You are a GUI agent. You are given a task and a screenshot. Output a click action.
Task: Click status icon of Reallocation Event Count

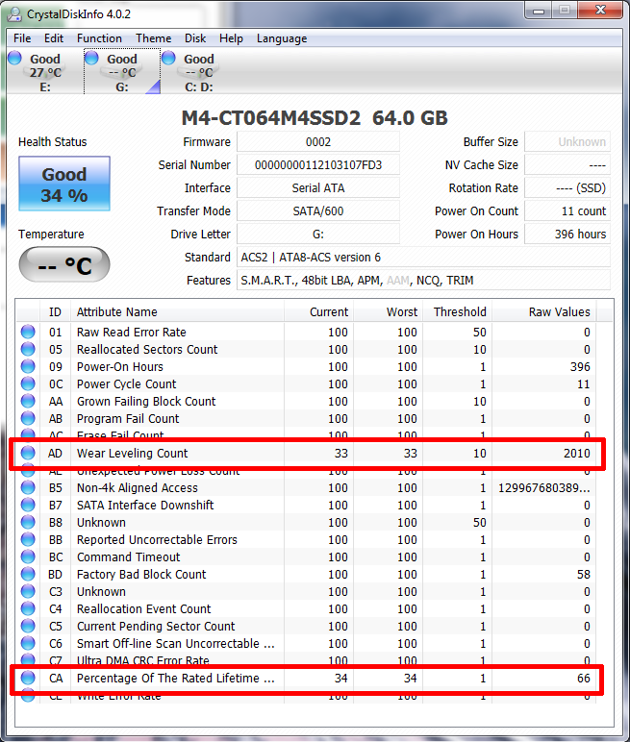[28, 608]
